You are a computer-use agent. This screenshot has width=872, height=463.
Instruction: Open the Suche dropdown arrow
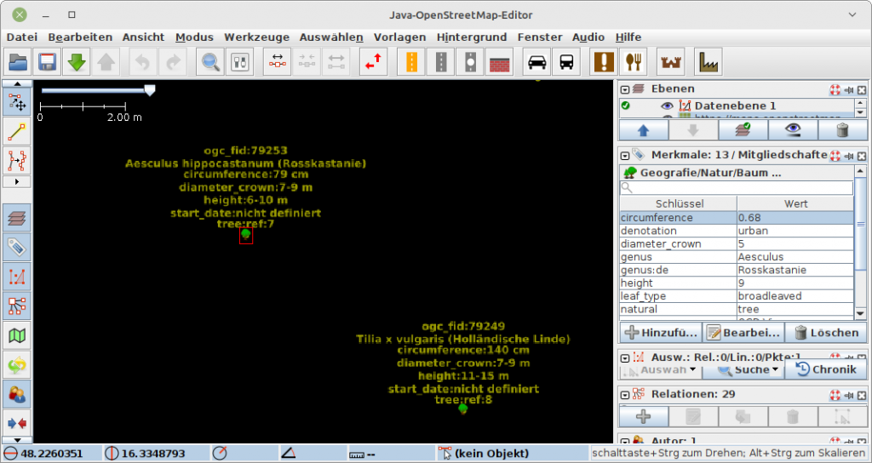pos(775,370)
